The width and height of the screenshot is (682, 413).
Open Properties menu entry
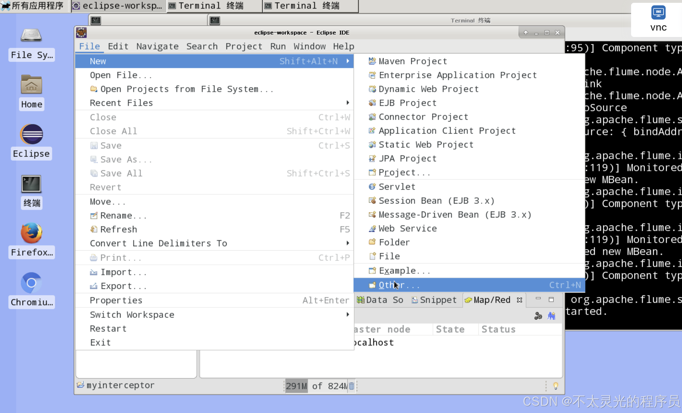click(214, 300)
